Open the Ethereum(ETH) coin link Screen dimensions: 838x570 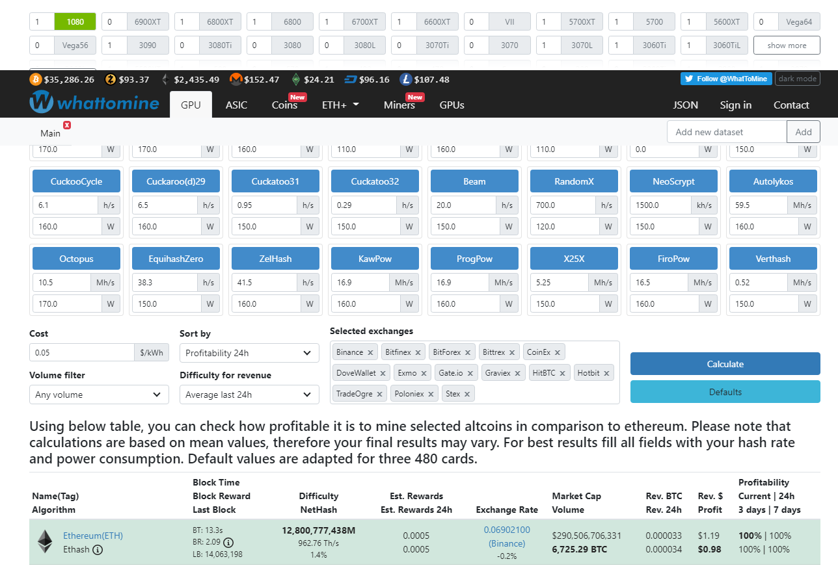[x=93, y=536]
